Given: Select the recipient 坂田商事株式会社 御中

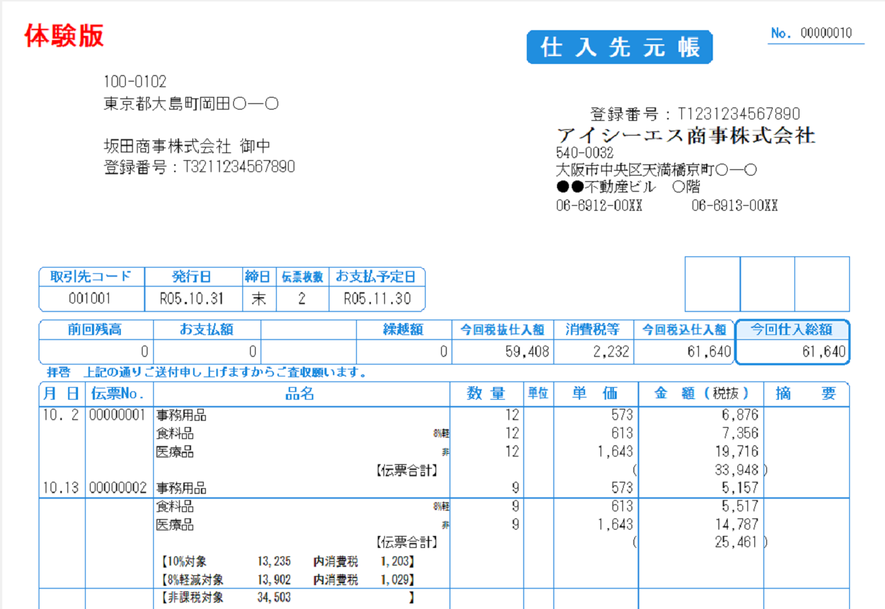Looking at the screenshot, I should click(187, 146).
